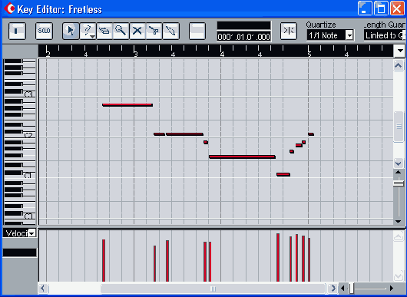This screenshot has height=297, width=407.
Task: Select the Mute X tool
Action: tap(137, 31)
